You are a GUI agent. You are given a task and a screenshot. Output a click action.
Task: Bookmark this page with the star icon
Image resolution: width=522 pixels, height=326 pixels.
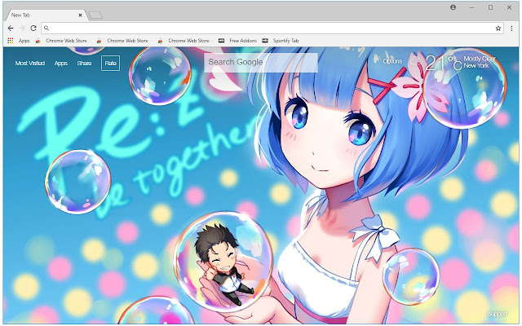(x=498, y=29)
